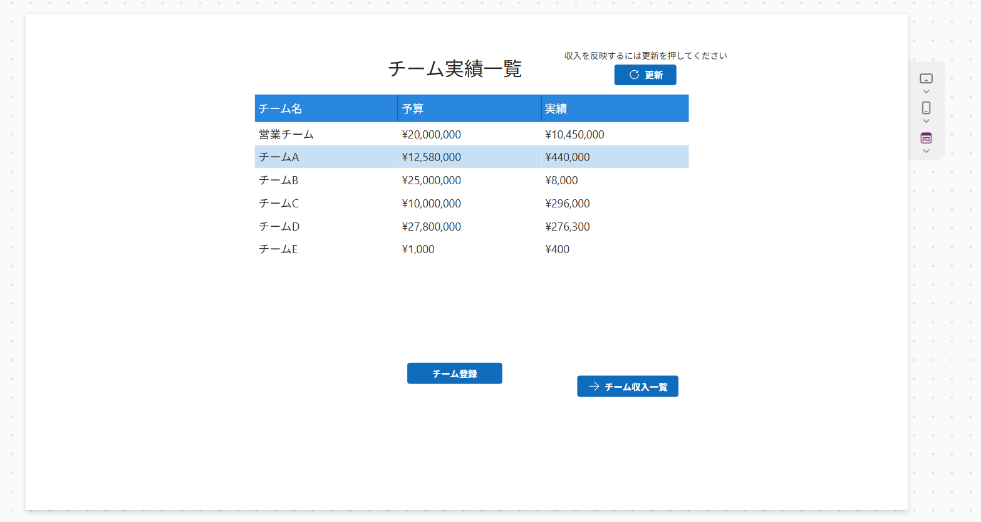
Task: Open チーム収入一覧 via arrow button
Action: click(x=628, y=387)
